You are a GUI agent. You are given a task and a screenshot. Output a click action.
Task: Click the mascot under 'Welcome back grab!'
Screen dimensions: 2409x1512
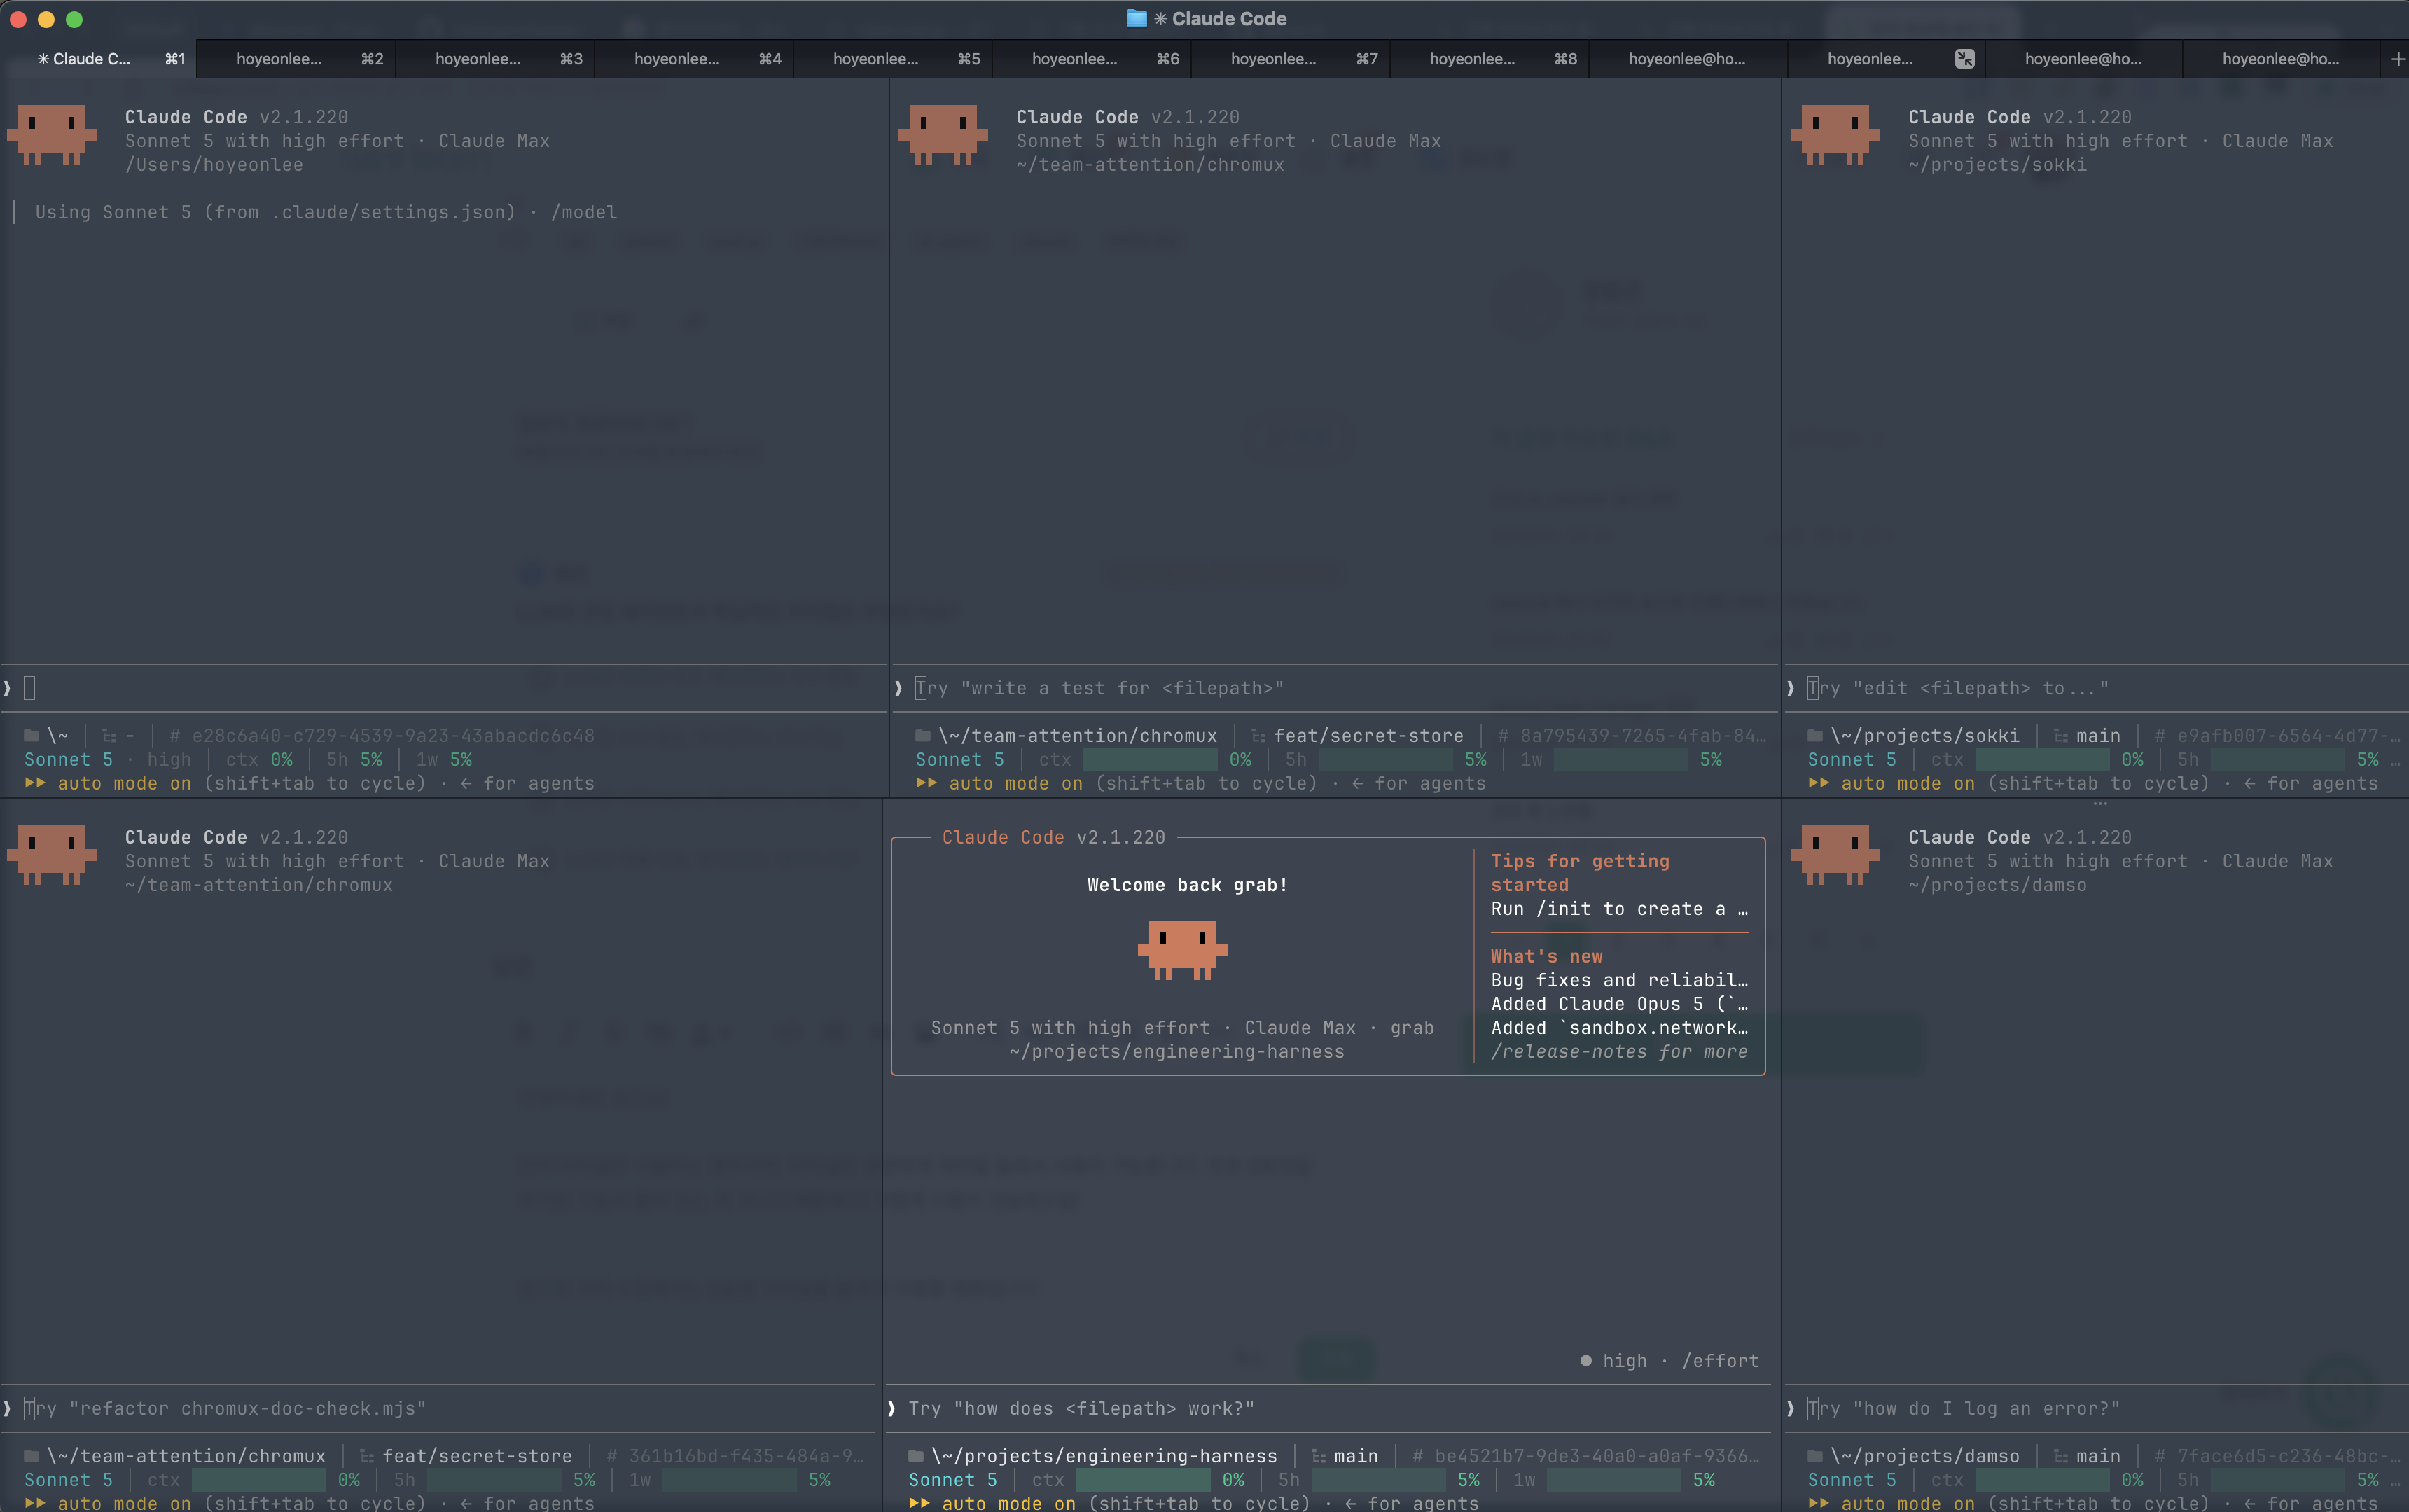click(x=1183, y=950)
